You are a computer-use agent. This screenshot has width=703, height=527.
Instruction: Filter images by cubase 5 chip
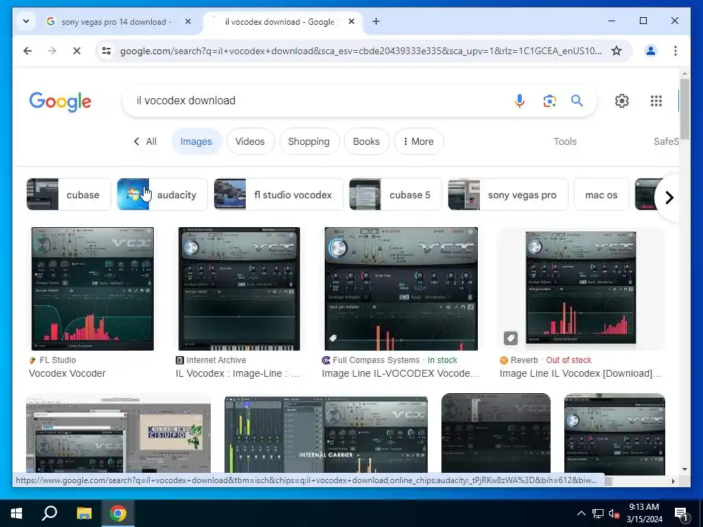(395, 194)
